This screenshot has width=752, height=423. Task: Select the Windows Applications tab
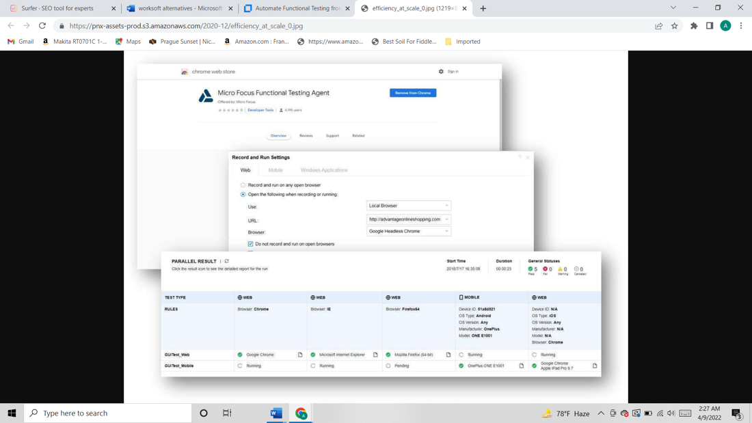[324, 170]
